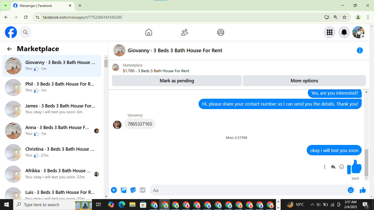Open the emoji picker in the message box
This screenshot has width=374, height=210.
point(351,190)
